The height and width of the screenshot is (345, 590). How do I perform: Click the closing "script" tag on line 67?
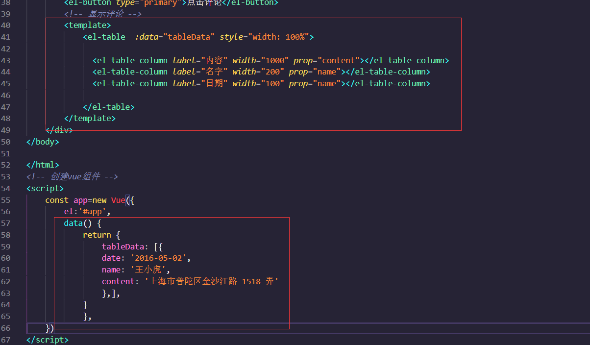(48, 340)
